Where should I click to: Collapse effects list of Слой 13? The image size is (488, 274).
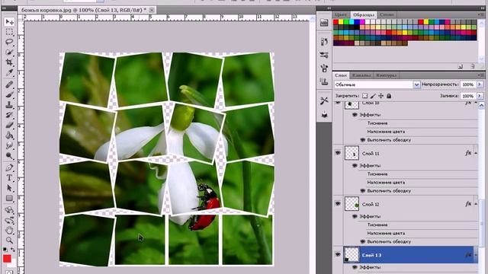(476, 255)
